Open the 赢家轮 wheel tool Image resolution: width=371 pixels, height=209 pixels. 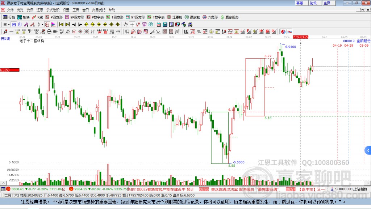coord(192,17)
